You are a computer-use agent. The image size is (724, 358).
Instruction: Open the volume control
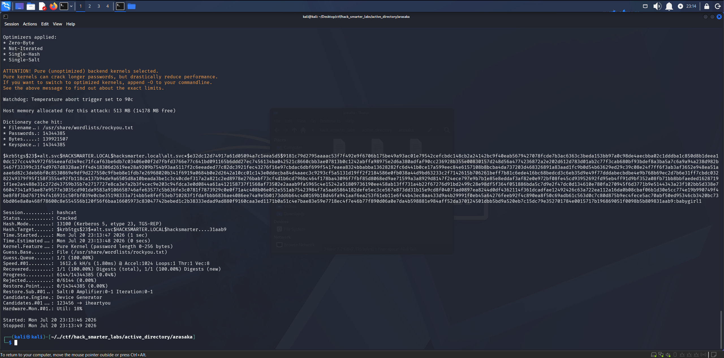pyautogui.click(x=657, y=6)
